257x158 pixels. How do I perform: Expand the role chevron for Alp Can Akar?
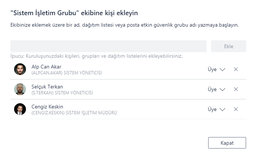pos(223,70)
